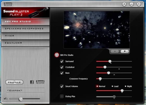This screenshot has width=146, height=105.
Task: Mute audio with the speaker icon
Action: [5, 99]
